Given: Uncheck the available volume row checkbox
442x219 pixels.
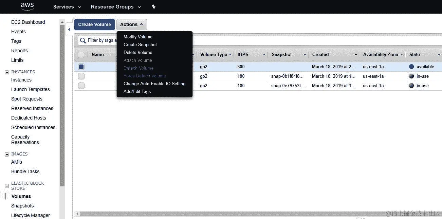Looking at the screenshot, I should click(81, 67).
